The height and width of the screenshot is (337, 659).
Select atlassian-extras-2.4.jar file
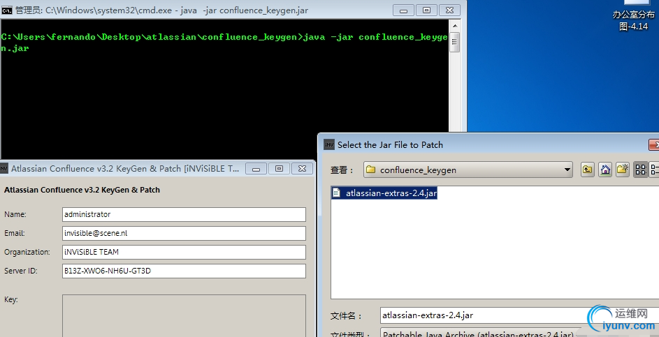pyautogui.click(x=384, y=193)
